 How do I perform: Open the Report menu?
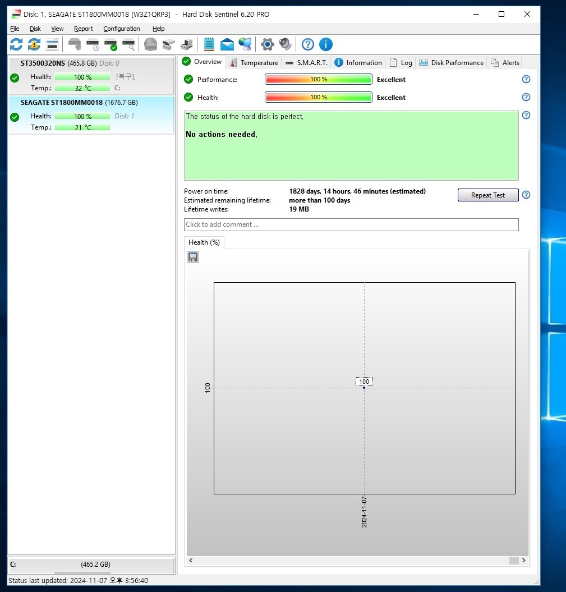click(84, 29)
